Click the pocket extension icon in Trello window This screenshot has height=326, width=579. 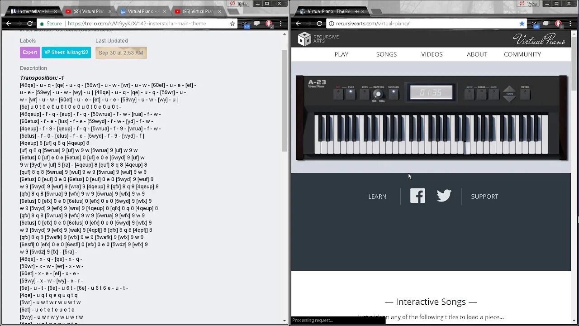247,24
